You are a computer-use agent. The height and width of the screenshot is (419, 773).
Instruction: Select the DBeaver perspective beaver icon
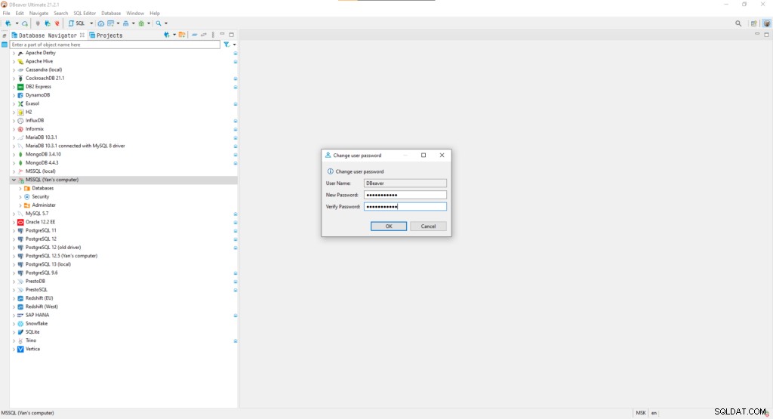(767, 23)
